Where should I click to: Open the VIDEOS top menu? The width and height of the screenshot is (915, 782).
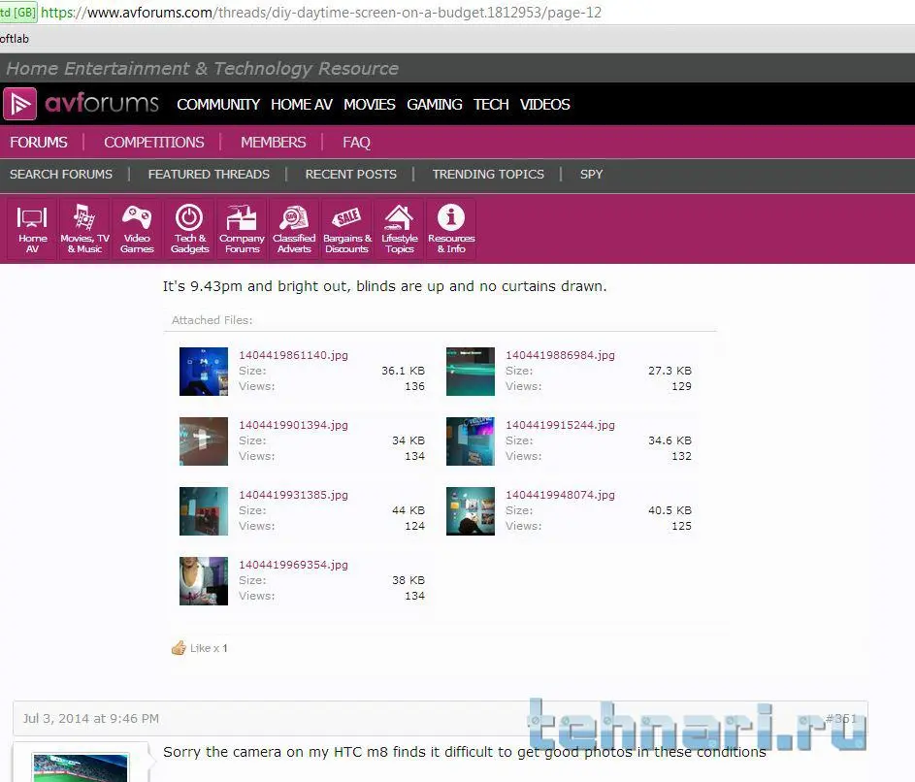(545, 105)
